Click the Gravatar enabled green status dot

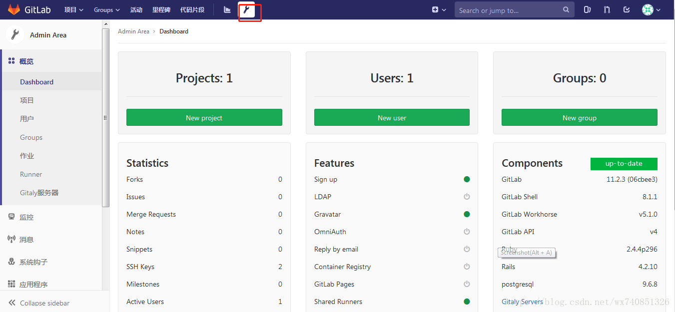(x=467, y=214)
